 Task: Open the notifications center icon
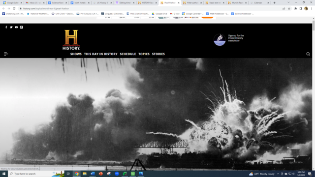(x=310, y=174)
